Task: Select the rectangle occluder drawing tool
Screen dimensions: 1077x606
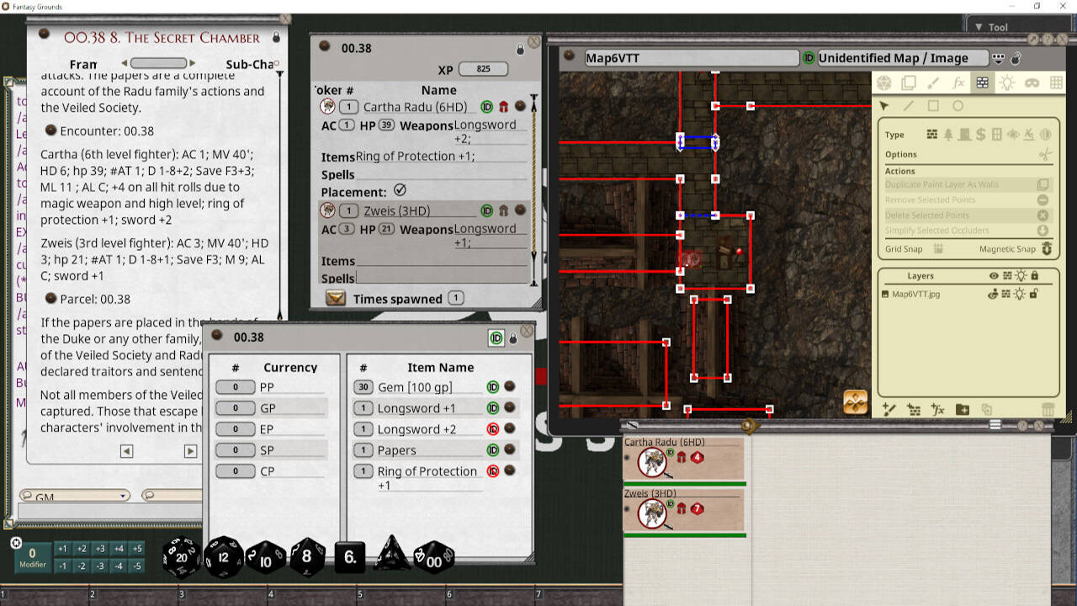Action: coord(932,105)
